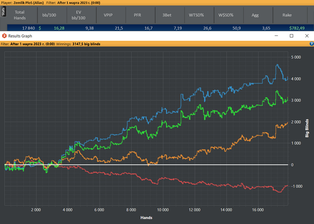Click the 5 000 y-axis tick label
The height and width of the screenshot is (224, 314).
[296, 57]
